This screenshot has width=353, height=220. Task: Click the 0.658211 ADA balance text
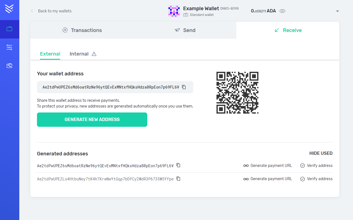click(x=263, y=11)
